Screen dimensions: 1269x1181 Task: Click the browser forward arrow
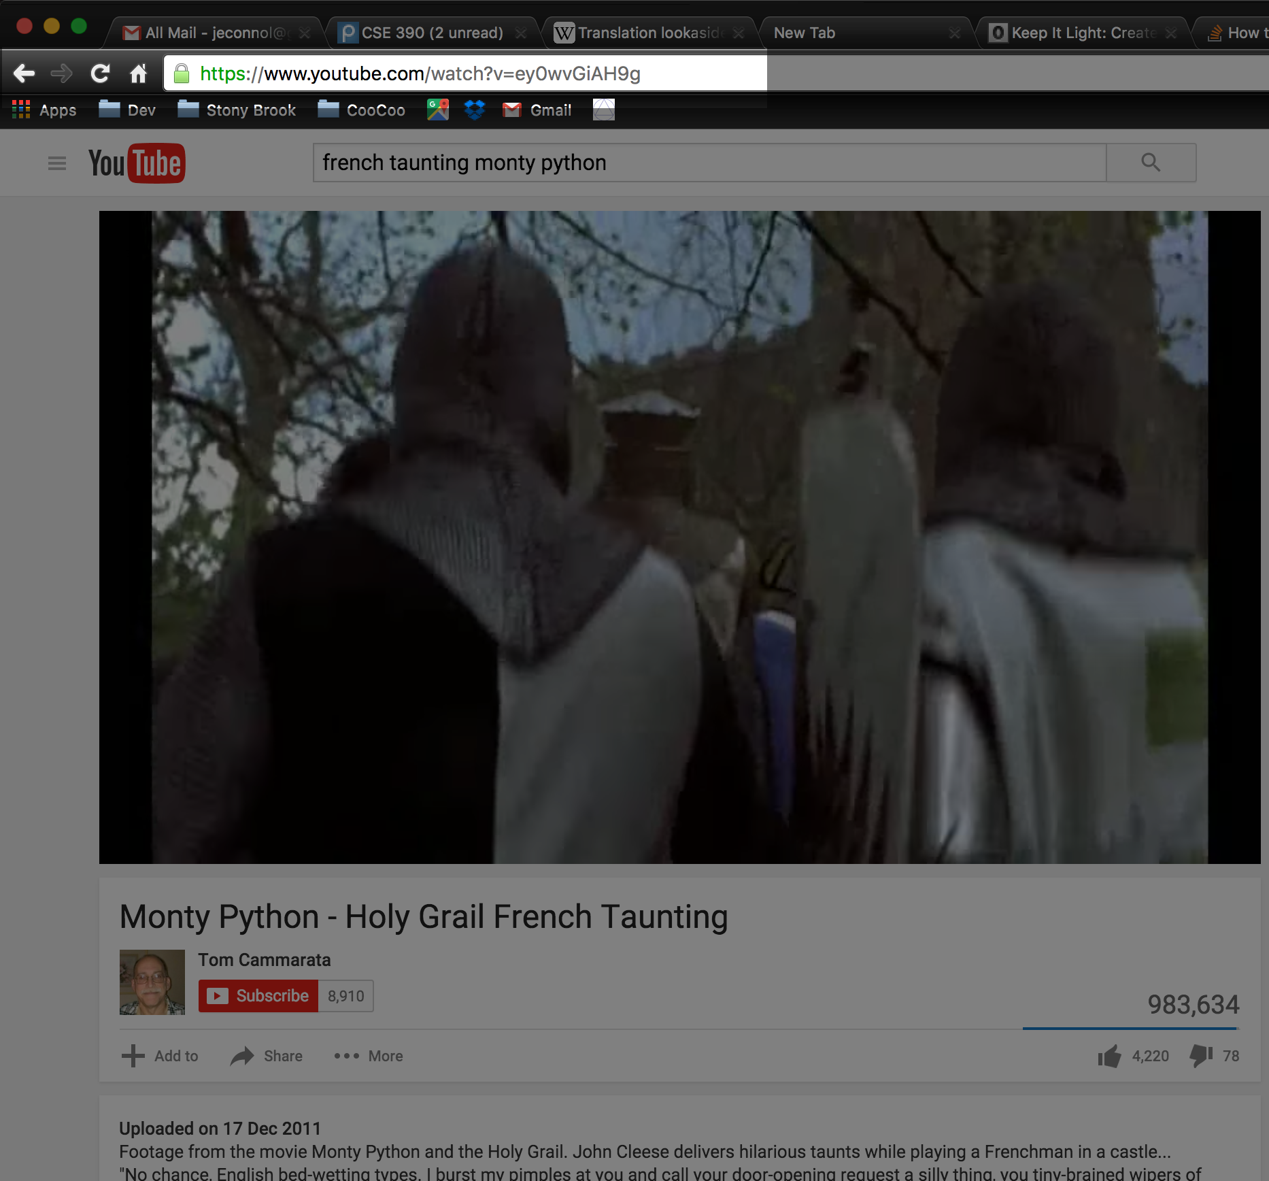point(62,73)
